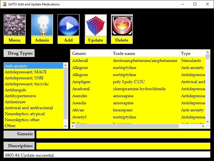214x161 pixels.
Task: Click the yellow Menu button label
Action: [14, 40]
